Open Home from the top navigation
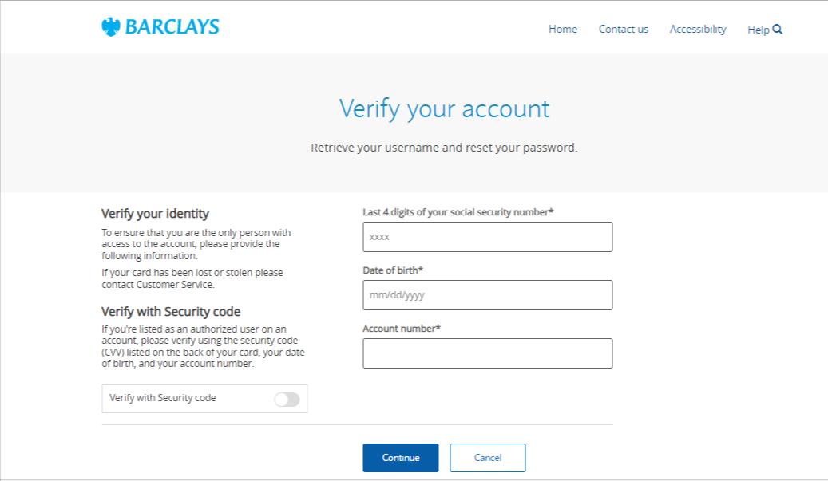This screenshot has width=828, height=481. (x=563, y=29)
